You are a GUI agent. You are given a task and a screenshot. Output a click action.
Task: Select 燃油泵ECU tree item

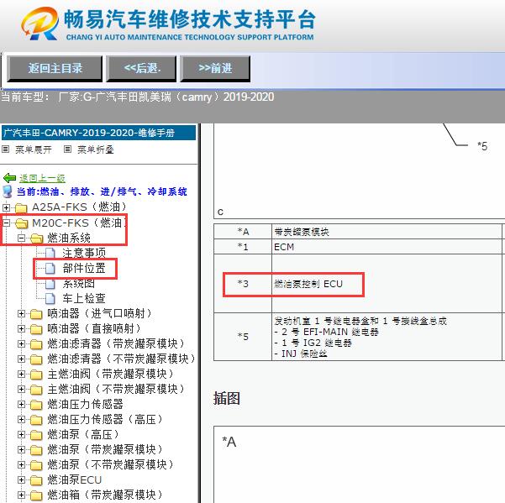[75, 479]
